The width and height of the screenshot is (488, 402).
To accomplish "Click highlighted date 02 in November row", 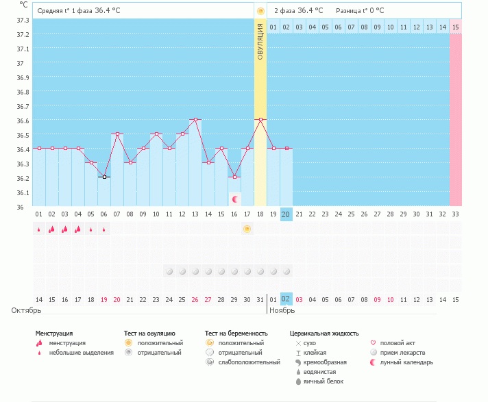I will pos(286,299).
